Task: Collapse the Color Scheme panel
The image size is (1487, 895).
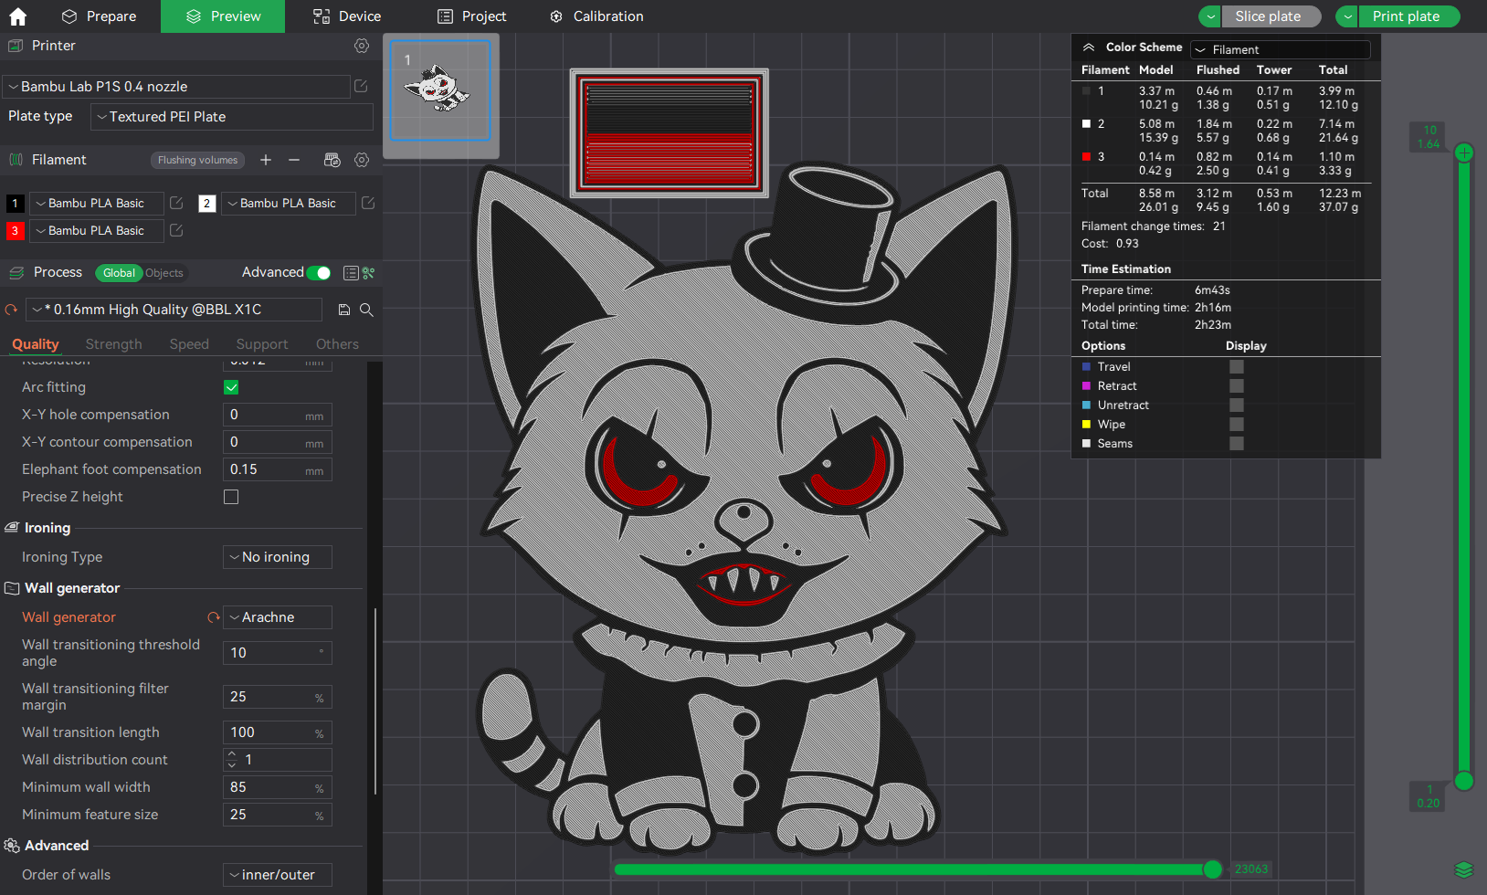Action: [x=1088, y=47]
